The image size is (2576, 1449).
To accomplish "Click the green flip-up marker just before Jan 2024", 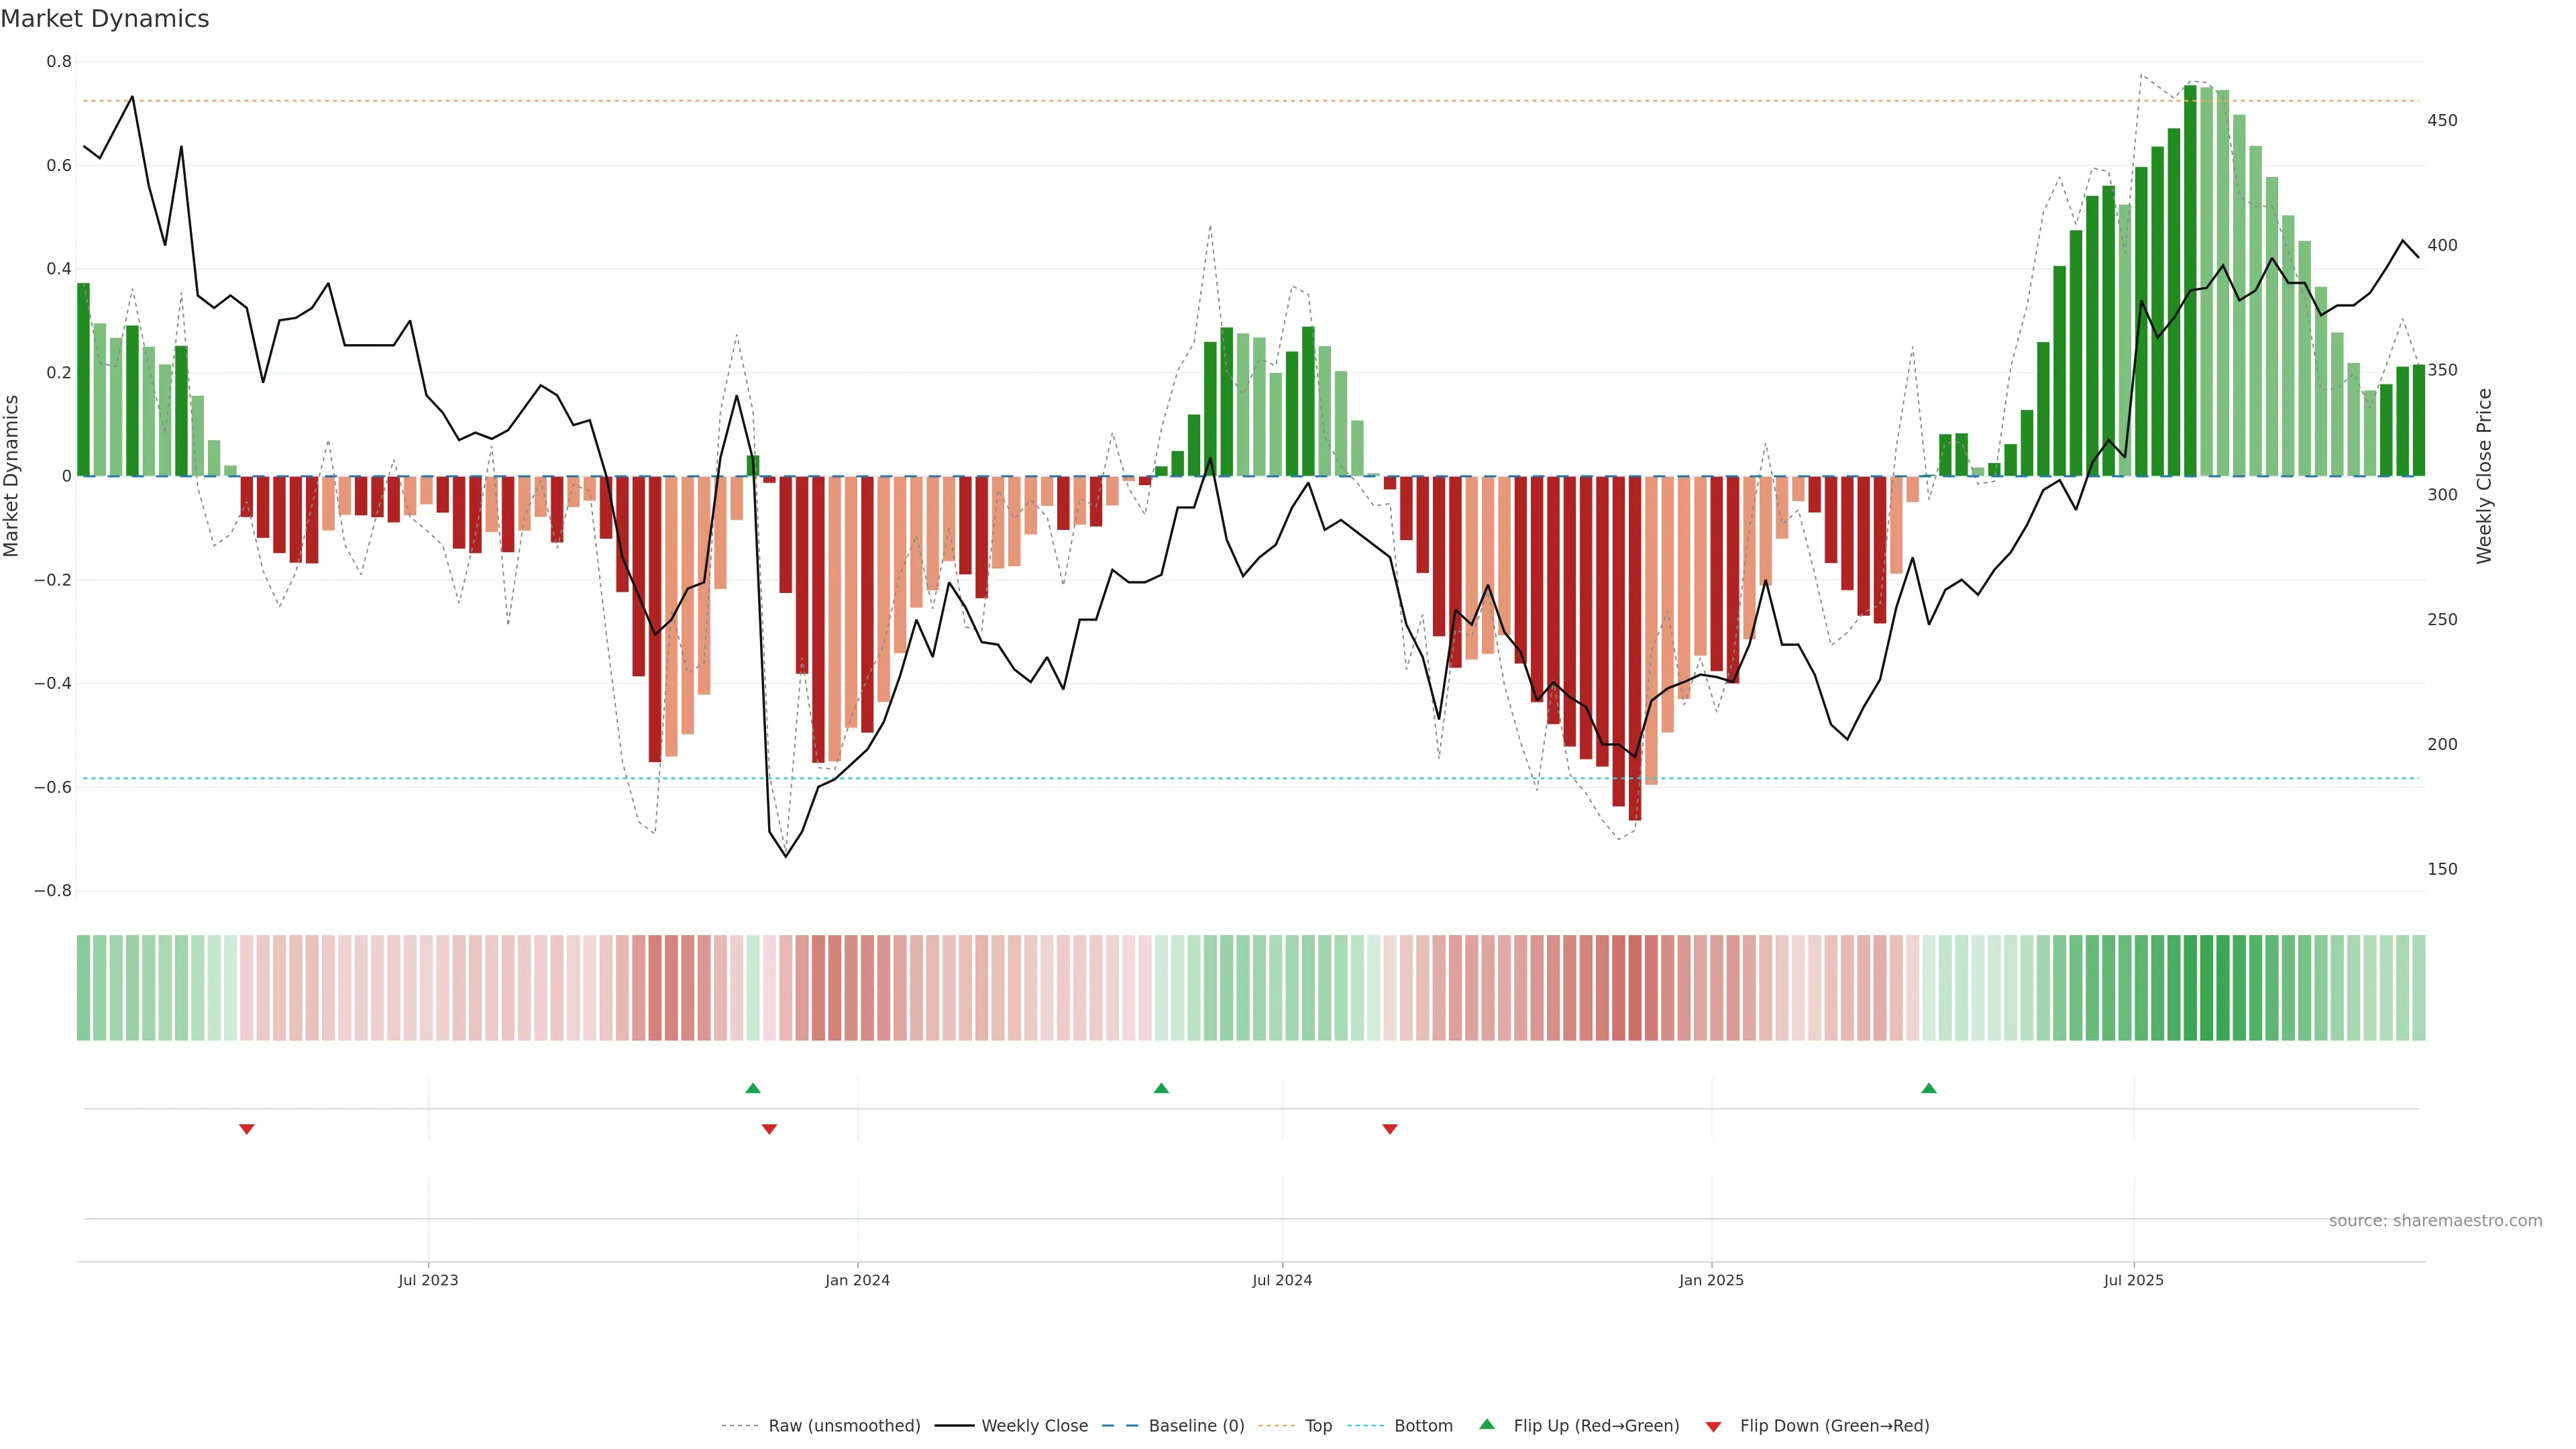I will coord(753,1088).
